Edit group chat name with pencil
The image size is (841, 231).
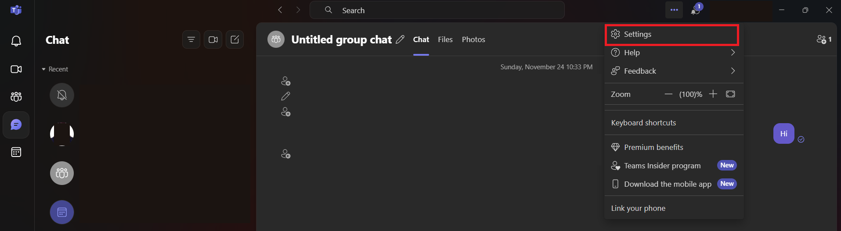(x=400, y=39)
